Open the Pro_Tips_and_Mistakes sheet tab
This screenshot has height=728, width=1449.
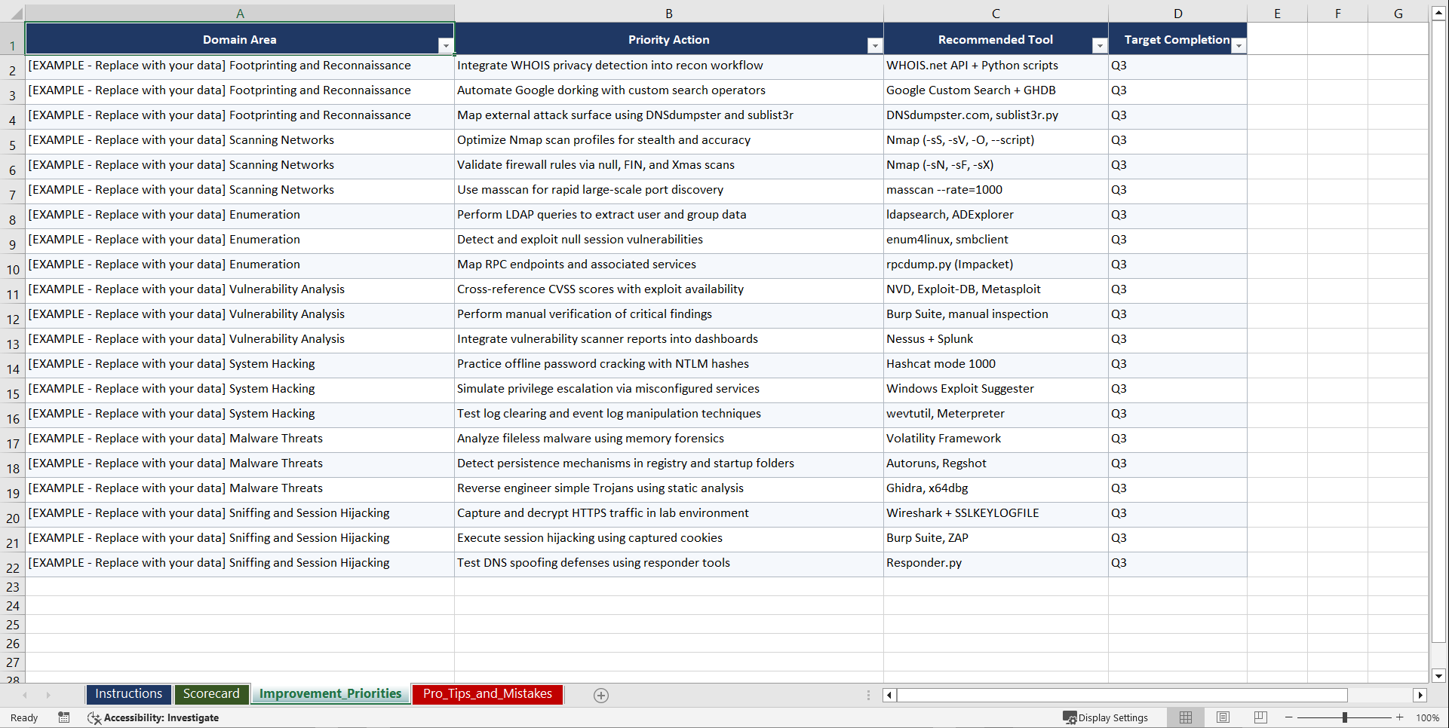[487, 694]
